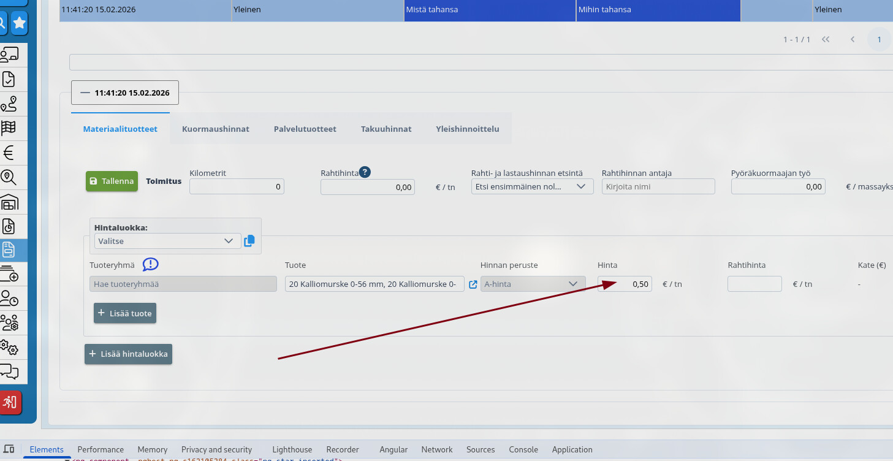Click the green Tallenna button

[x=112, y=181]
